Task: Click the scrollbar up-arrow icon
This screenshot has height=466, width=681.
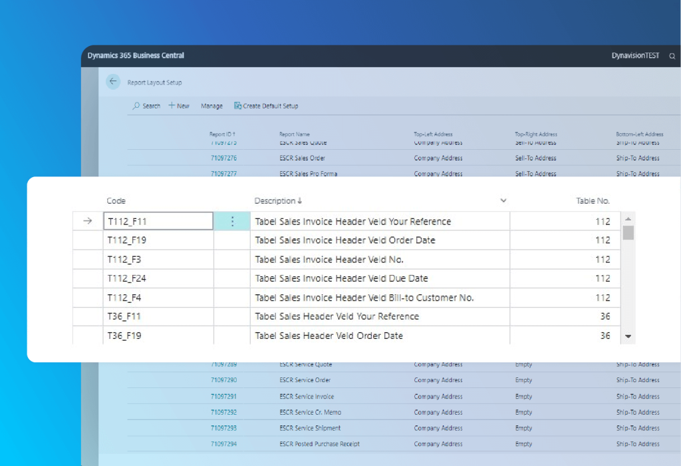Action: (x=627, y=218)
